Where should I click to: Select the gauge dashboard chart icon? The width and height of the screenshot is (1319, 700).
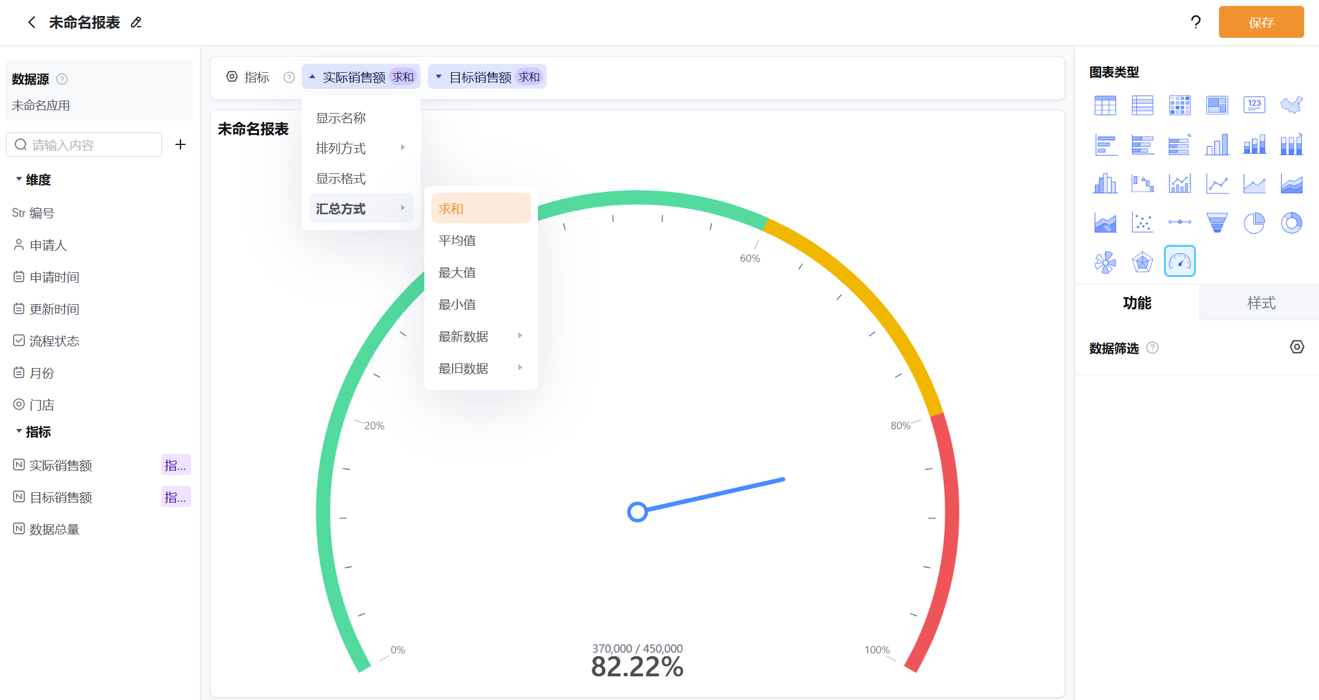[x=1179, y=262]
